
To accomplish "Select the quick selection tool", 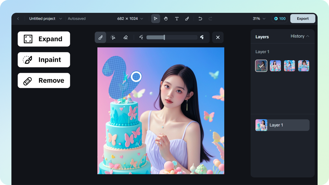I will tap(113, 37).
